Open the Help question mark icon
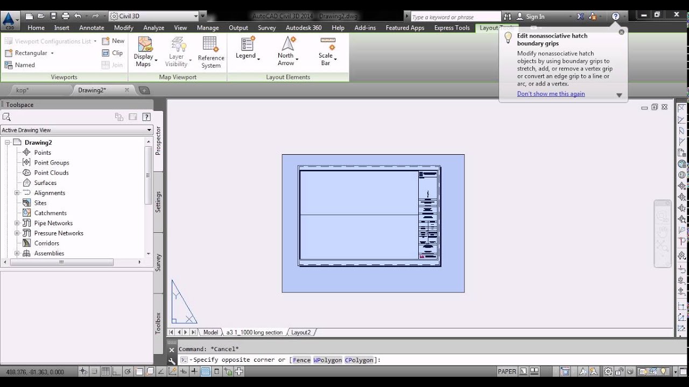 coord(616,17)
